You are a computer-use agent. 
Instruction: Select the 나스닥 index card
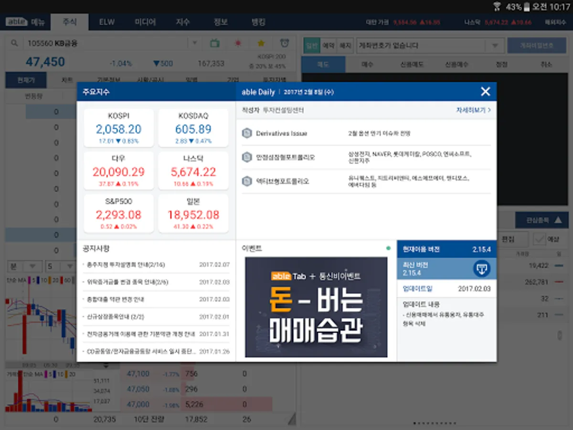193,171
